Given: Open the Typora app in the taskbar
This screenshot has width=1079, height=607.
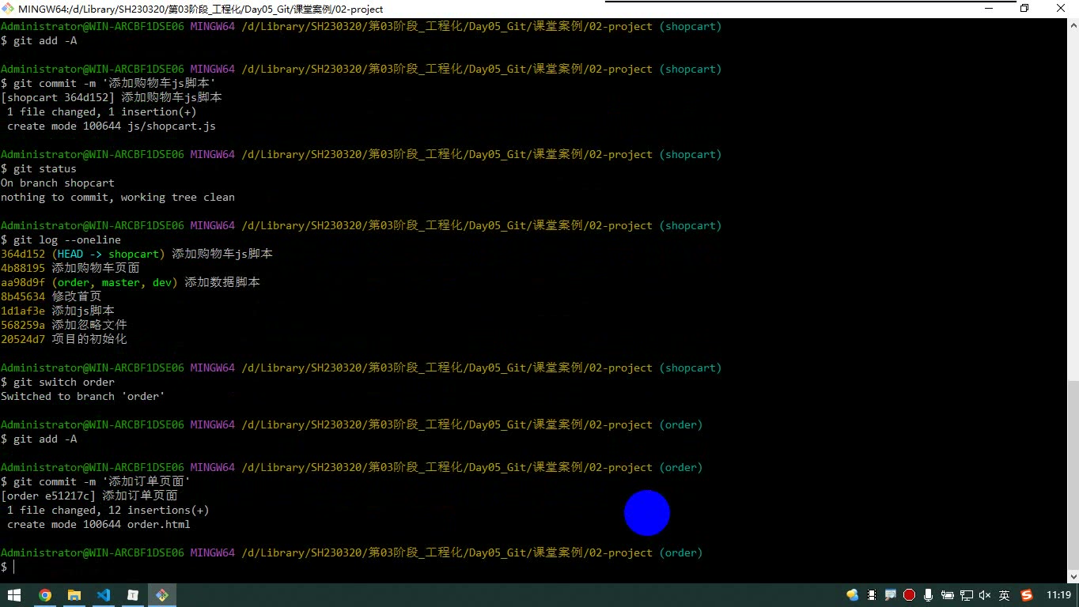Looking at the screenshot, I should 132,595.
